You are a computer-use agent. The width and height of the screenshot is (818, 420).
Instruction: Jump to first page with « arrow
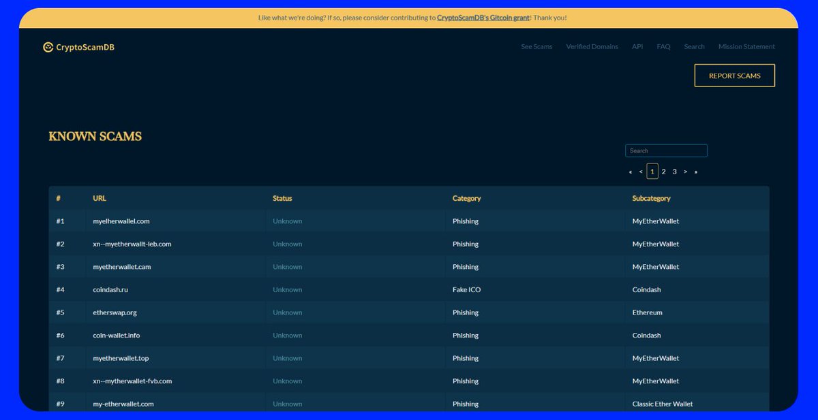[x=631, y=172]
